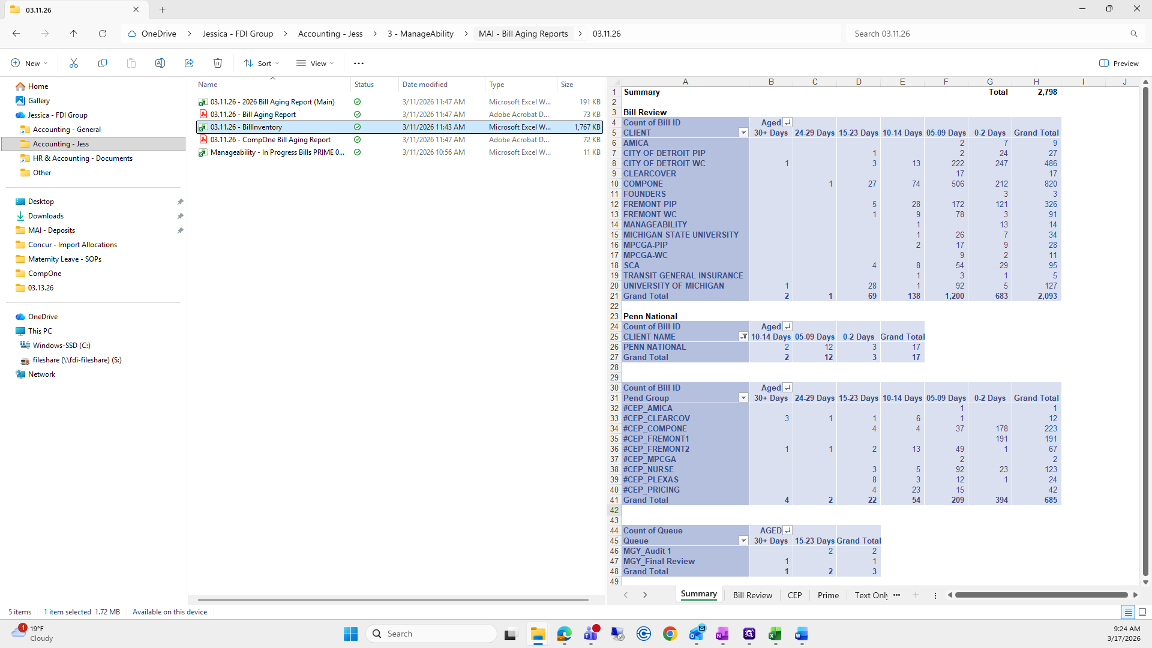Screen dimensions: 1152x648
Task: Open Excel from the Windows taskbar
Action: pos(775,634)
